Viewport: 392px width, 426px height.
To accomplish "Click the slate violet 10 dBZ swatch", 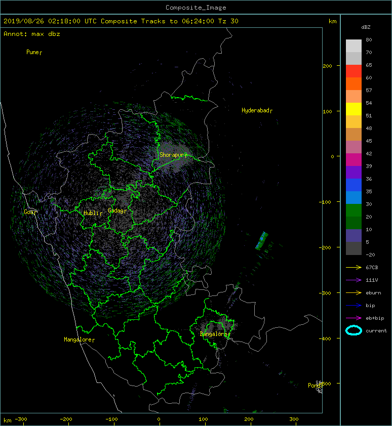I will coord(354,235).
